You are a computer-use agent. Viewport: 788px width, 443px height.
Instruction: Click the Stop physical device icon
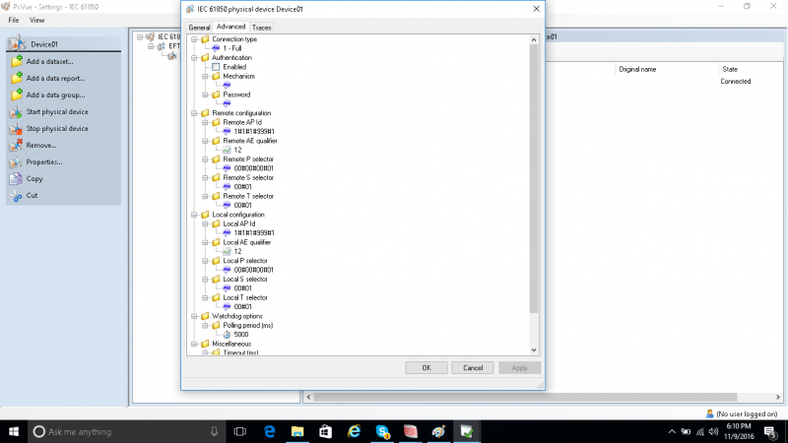click(x=16, y=129)
